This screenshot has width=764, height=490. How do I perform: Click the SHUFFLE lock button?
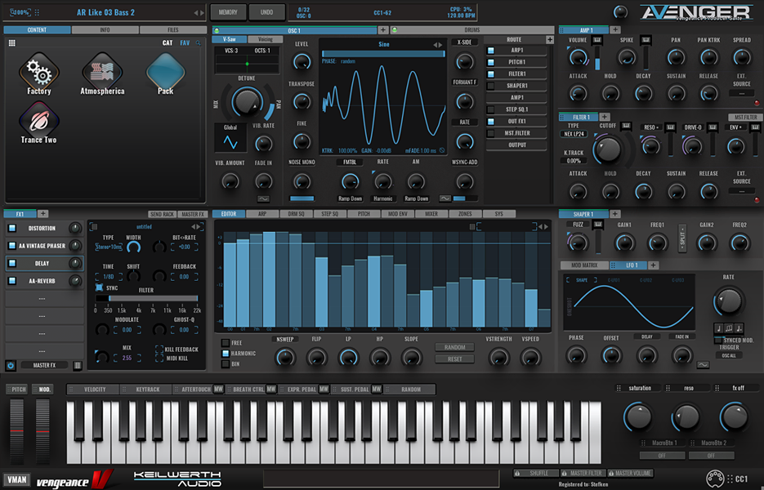coord(535,473)
